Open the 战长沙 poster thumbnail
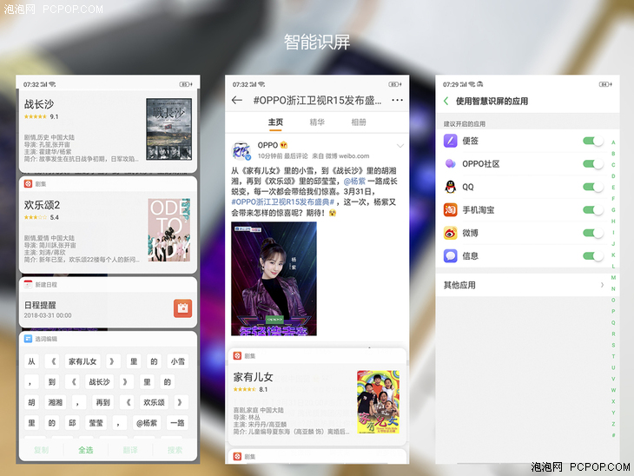 pos(168,129)
